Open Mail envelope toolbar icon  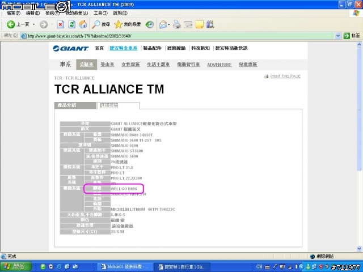coord(163,24)
